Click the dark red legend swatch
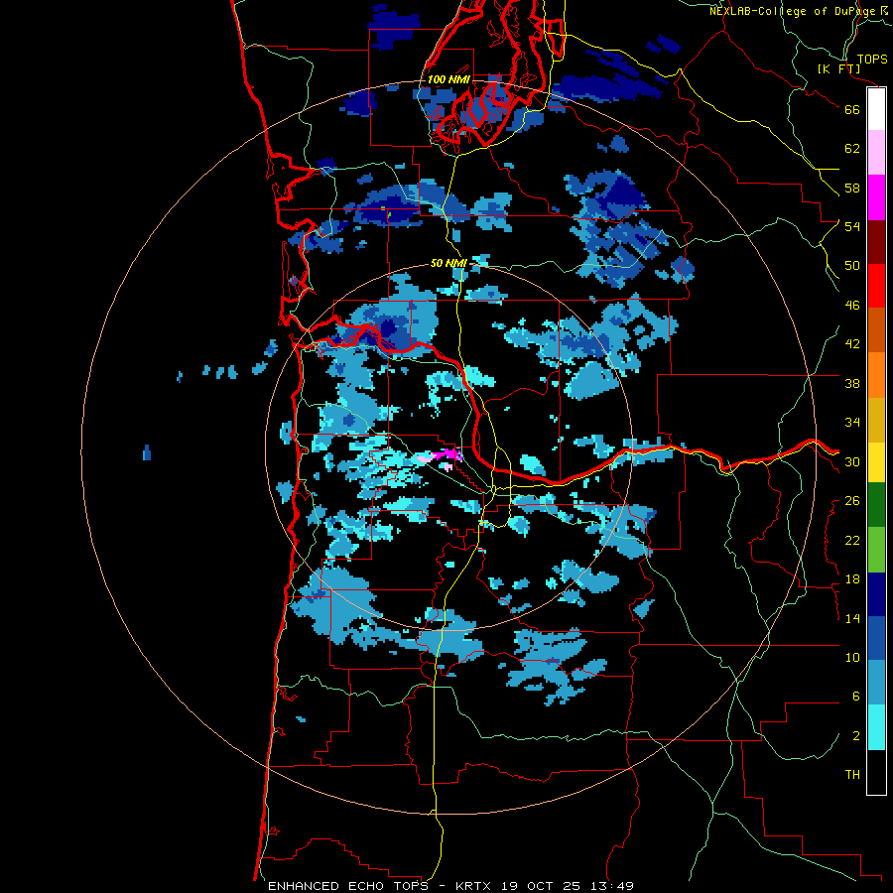The width and height of the screenshot is (893, 893). pos(876,241)
